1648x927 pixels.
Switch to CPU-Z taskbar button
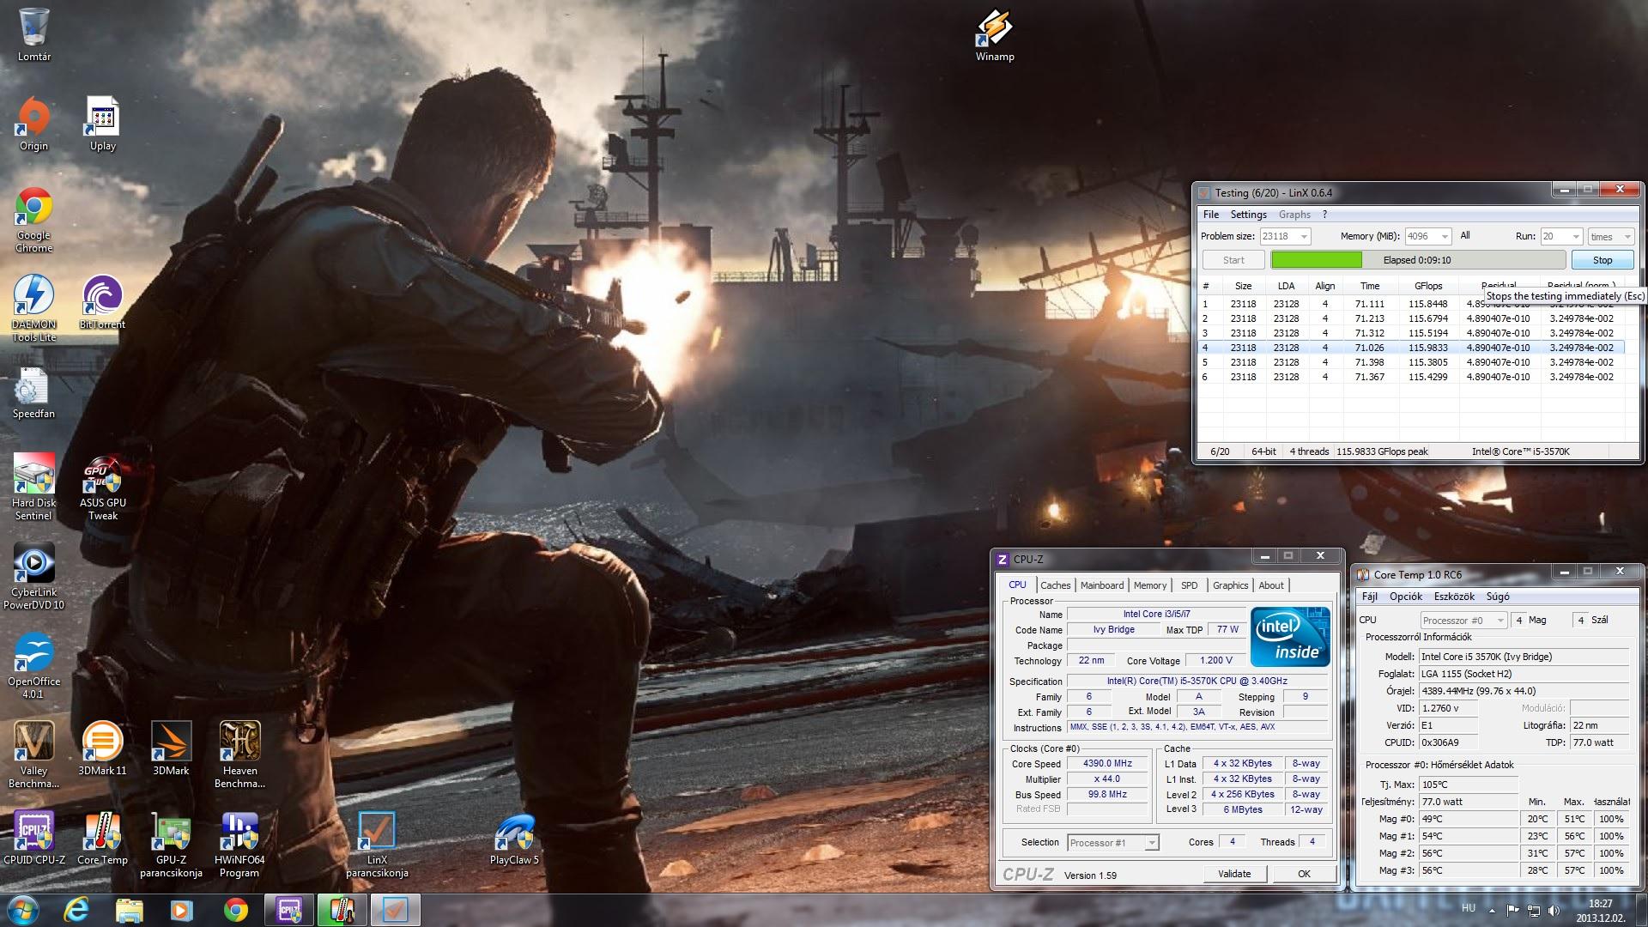pyautogui.click(x=288, y=910)
